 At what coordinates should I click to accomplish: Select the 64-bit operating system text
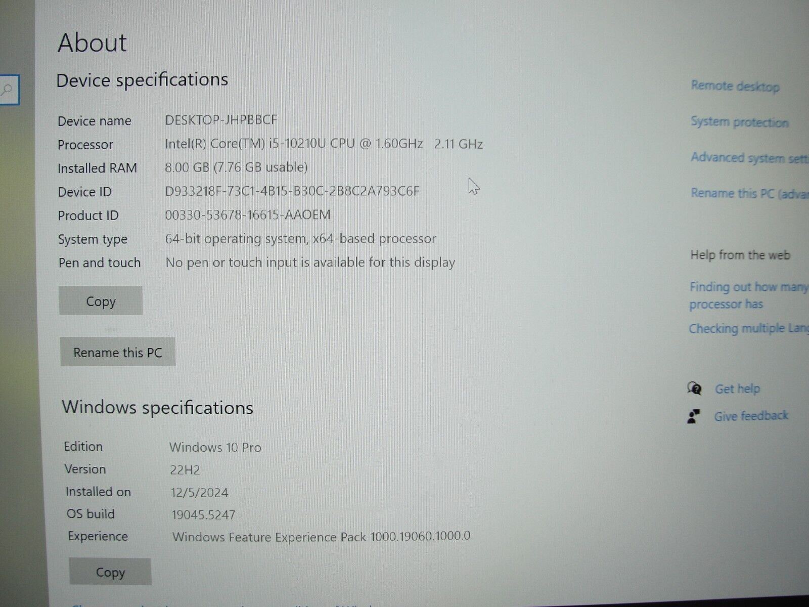pos(300,239)
